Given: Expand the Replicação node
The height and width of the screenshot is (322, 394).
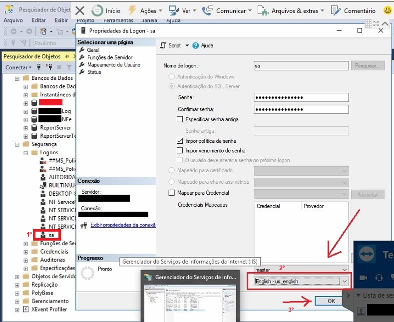Looking at the screenshot, I should point(17,285).
